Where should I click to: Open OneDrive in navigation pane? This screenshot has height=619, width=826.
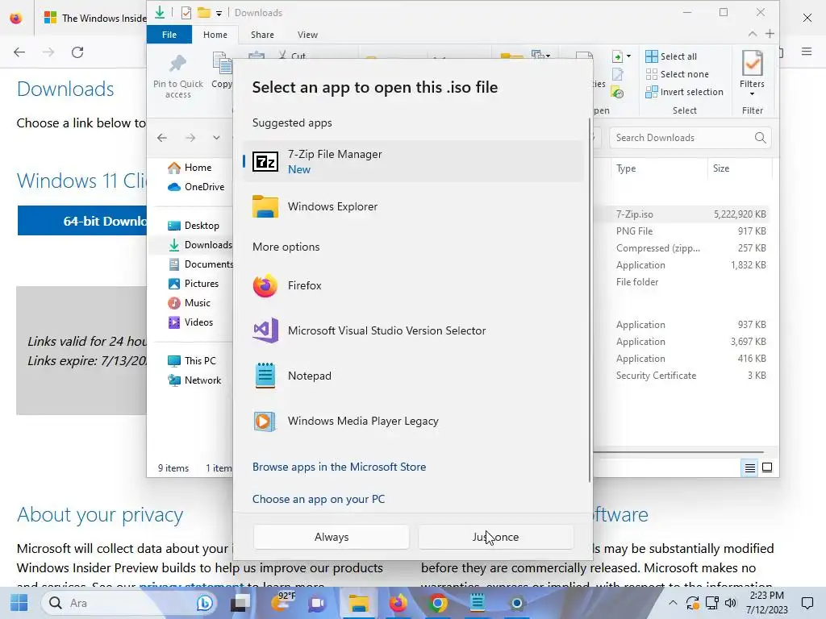click(x=196, y=187)
